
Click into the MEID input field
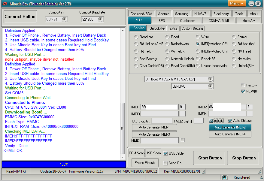(x=159, y=140)
